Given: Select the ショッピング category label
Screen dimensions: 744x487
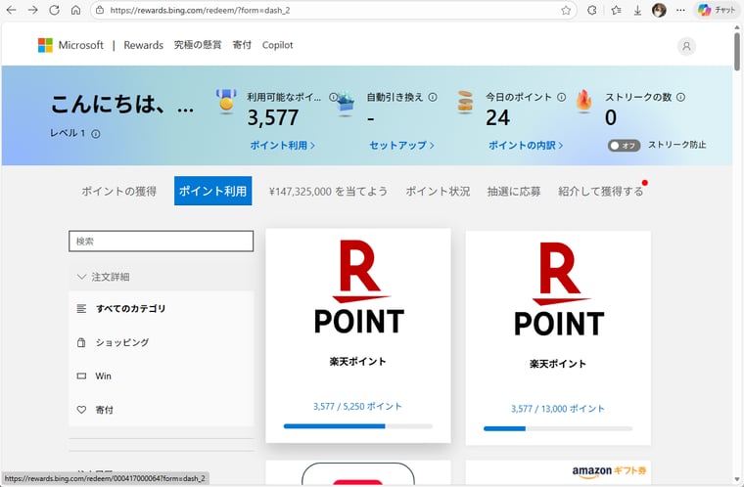Looking at the screenshot, I should [x=122, y=342].
